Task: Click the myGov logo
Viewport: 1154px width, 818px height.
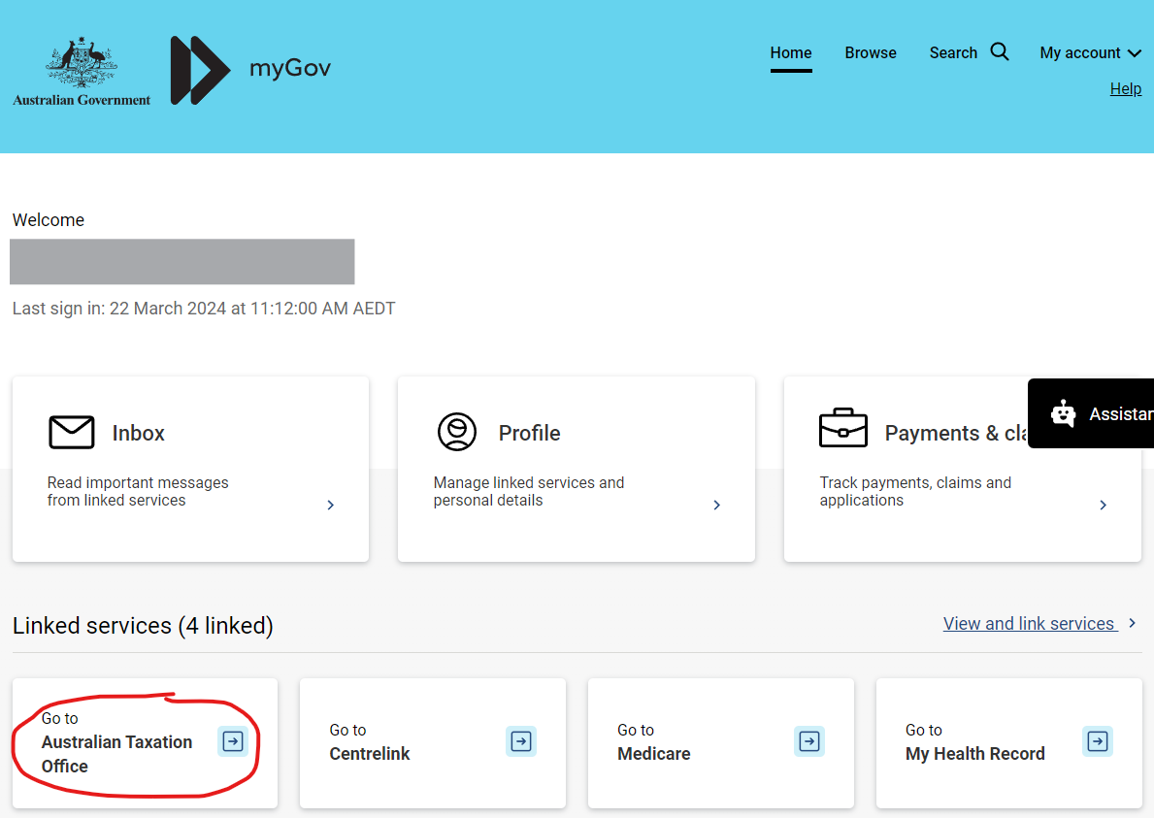Action: (250, 69)
